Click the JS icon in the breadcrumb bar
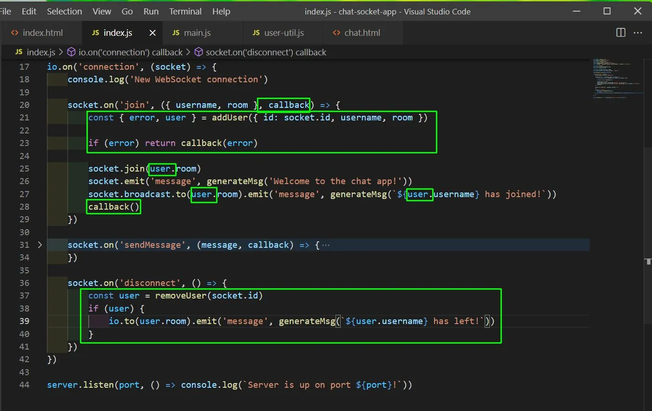652x411 pixels. click(x=19, y=52)
